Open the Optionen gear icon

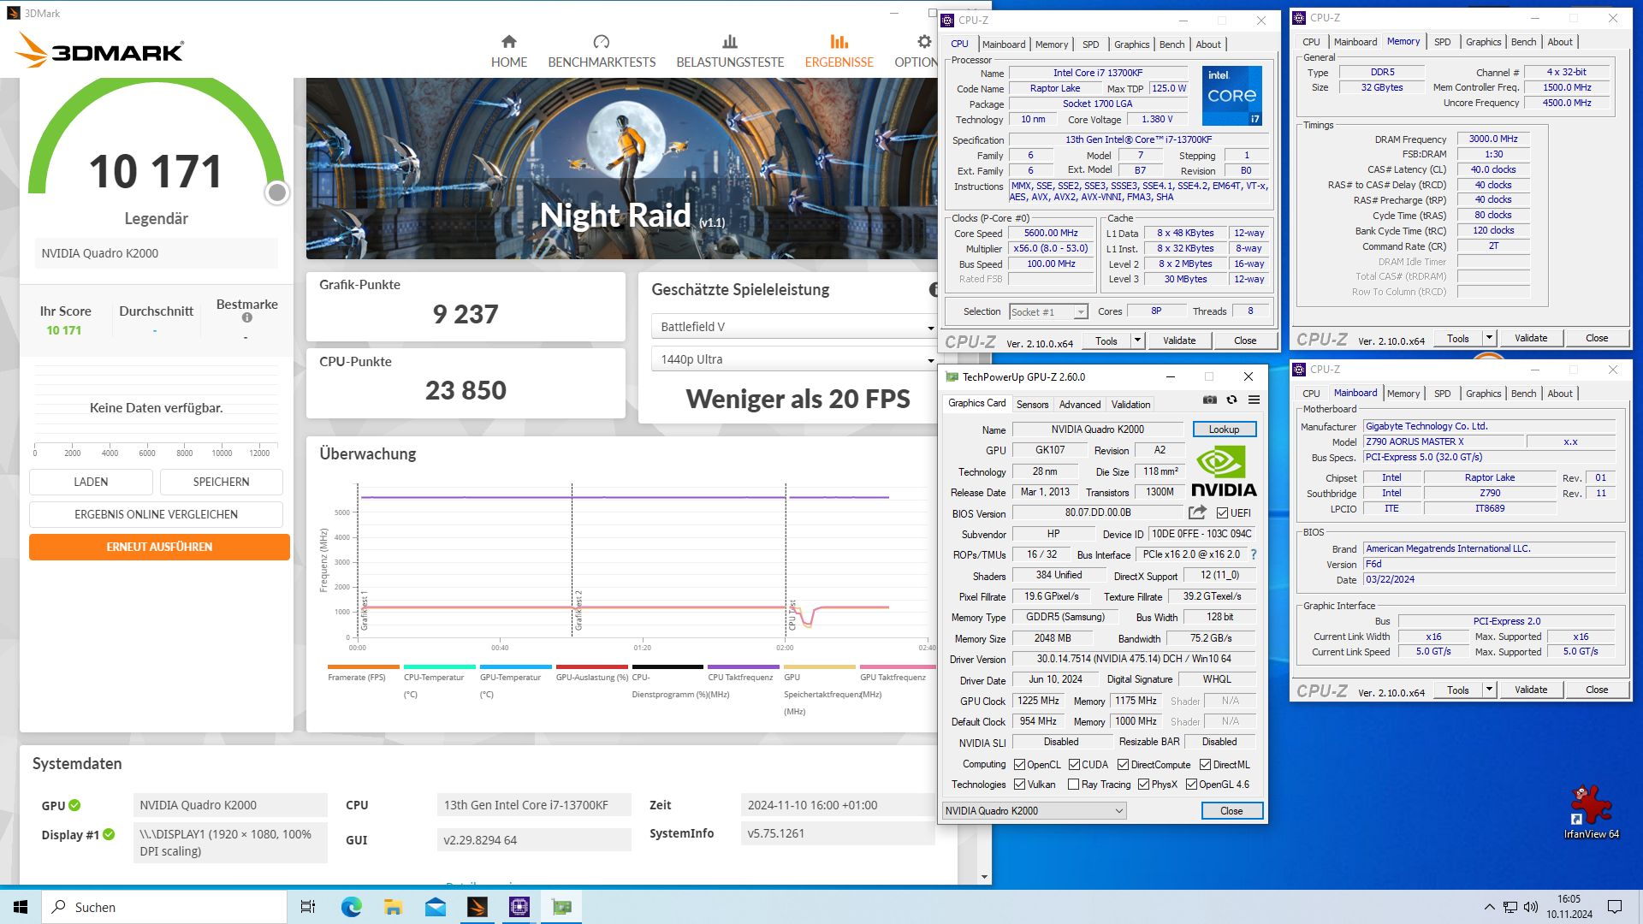click(924, 41)
